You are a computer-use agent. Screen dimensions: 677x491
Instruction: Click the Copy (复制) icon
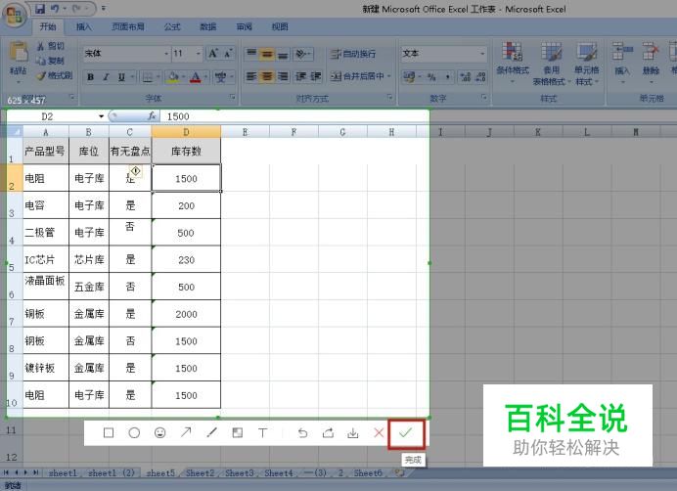[40, 61]
